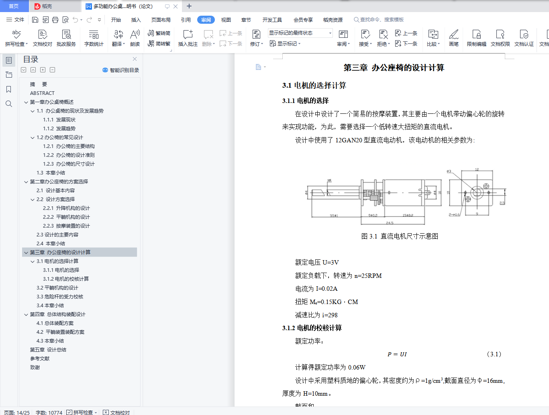Open the 比较 document compare tool
The width and height of the screenshot is (549, 415).
click(x=433, y=38)
